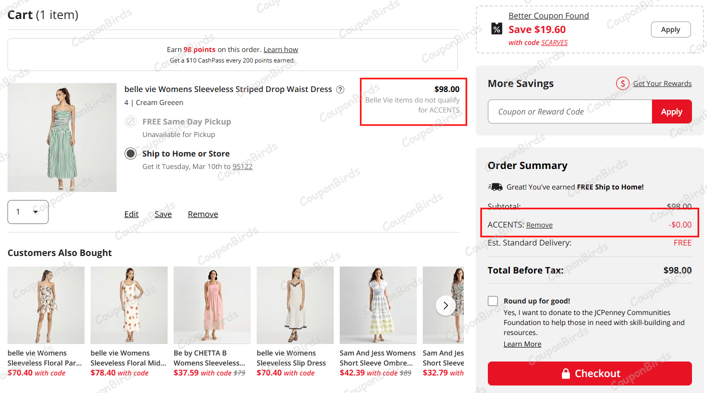Select FREE Same Day Pickup radio option

[131, 121]
